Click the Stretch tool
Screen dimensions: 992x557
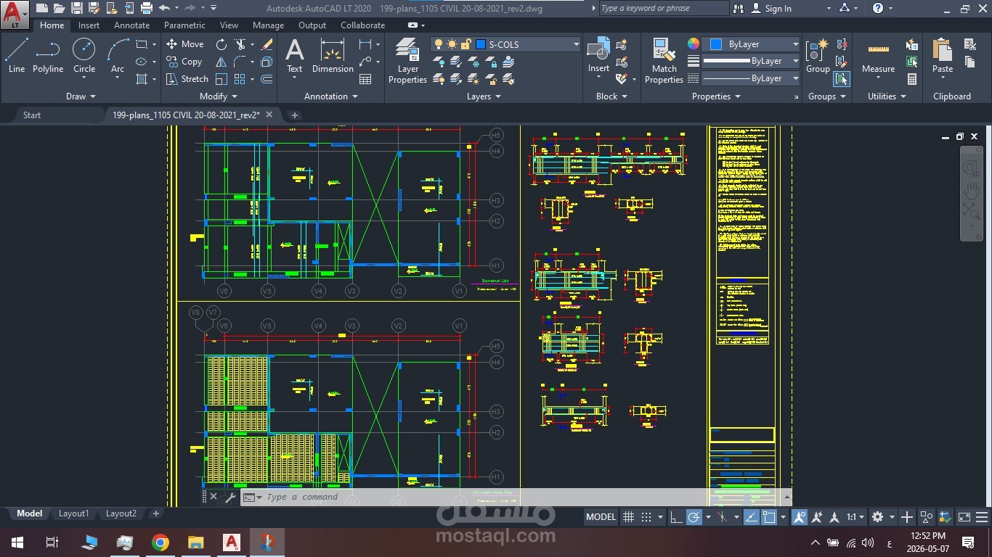click(187, 79)
